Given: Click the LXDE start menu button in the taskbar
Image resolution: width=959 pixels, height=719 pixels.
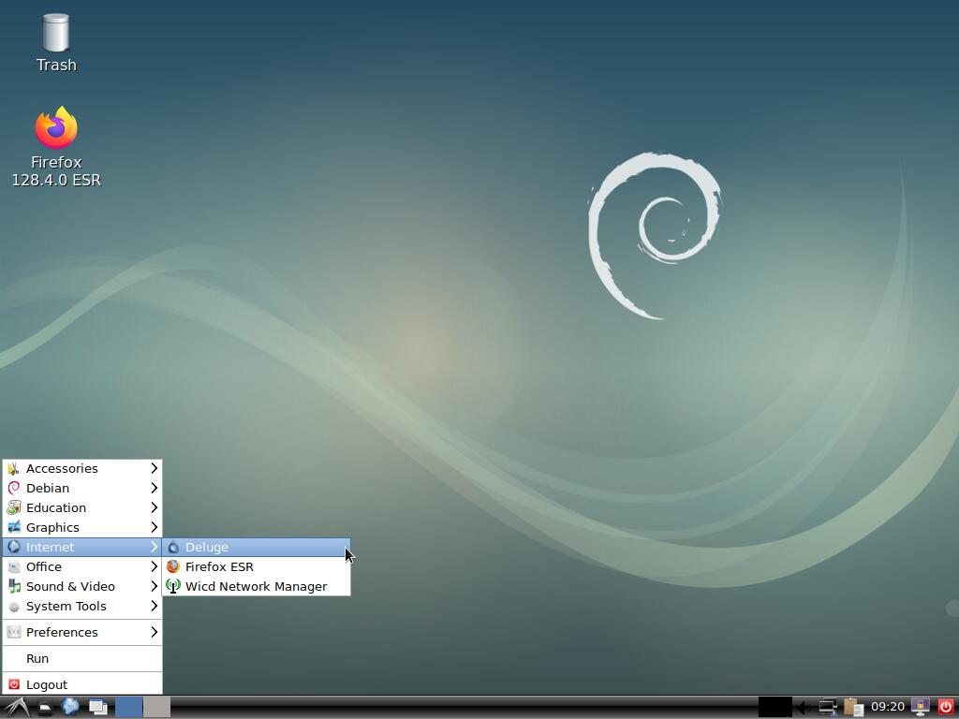Looking at the screenshot, I should pyautogui.click(x=16, y=707).
